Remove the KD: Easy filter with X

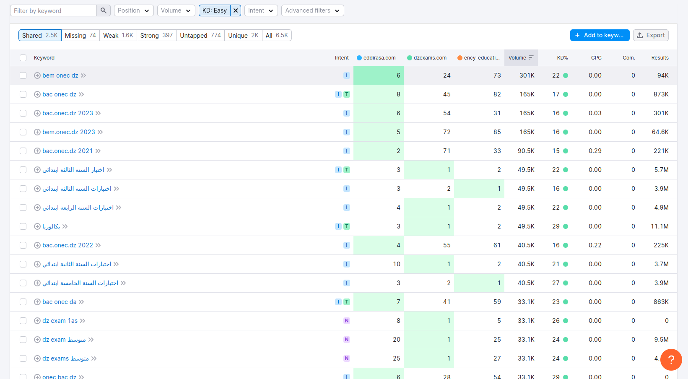click(x=236, y=10)
